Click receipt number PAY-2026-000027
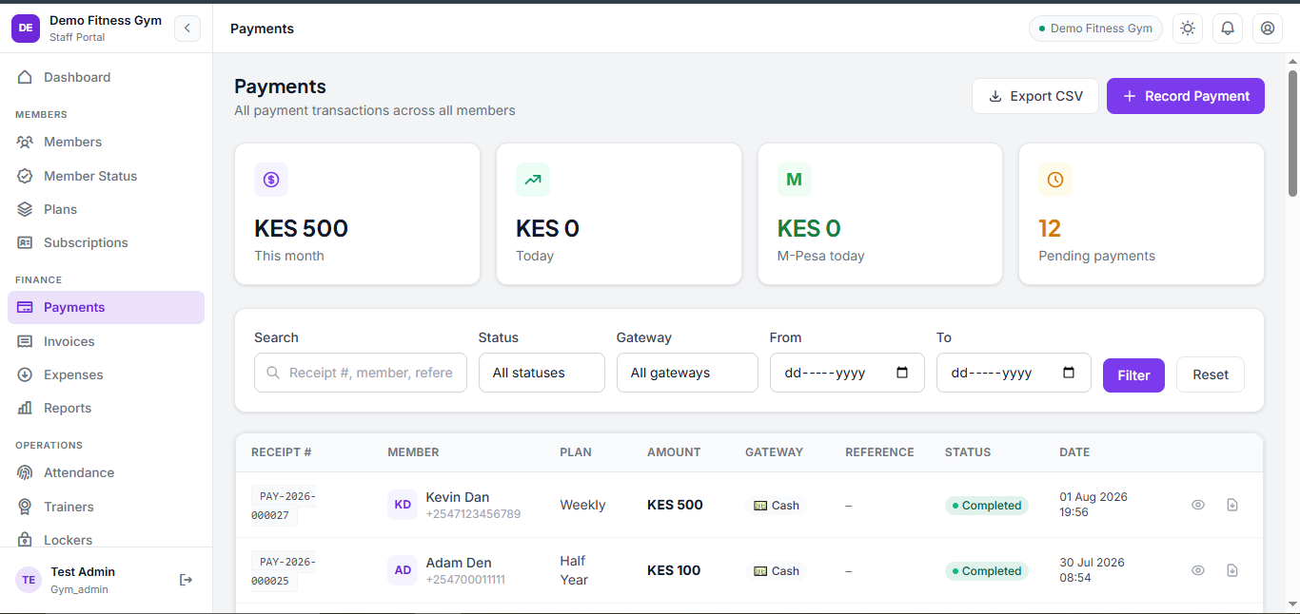1300x614 pixels. coord(284,506)
